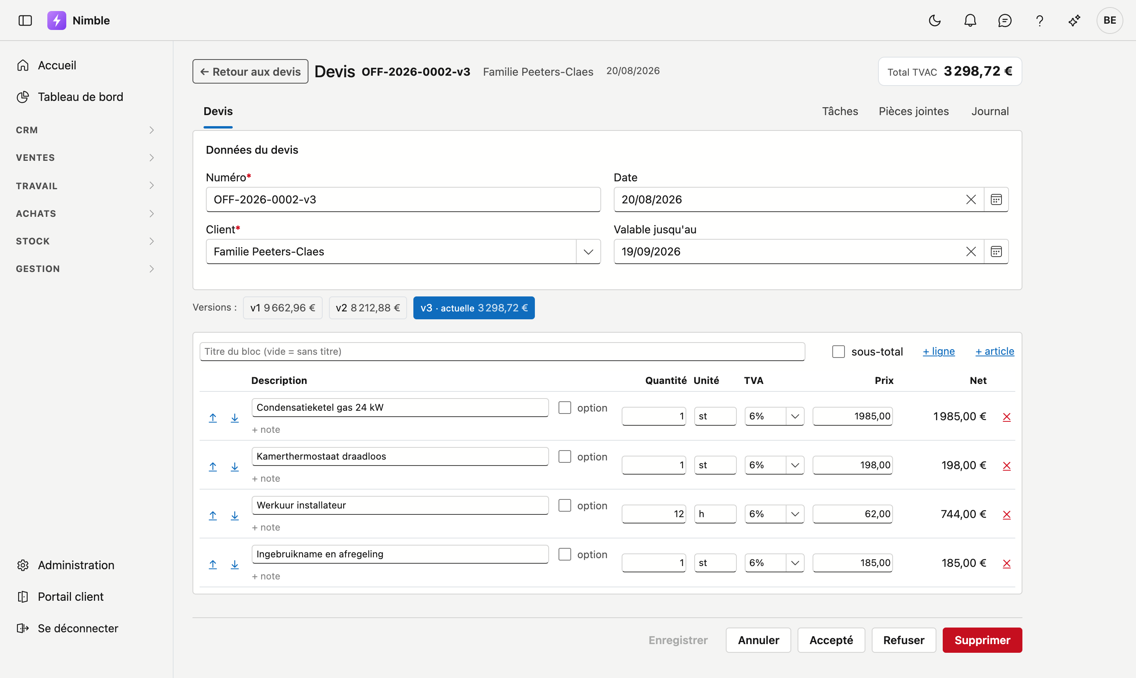The image size is (1136, 678).
Task: Open TVA dropdown for Werkuur installateur
Action: coord(774,514)
